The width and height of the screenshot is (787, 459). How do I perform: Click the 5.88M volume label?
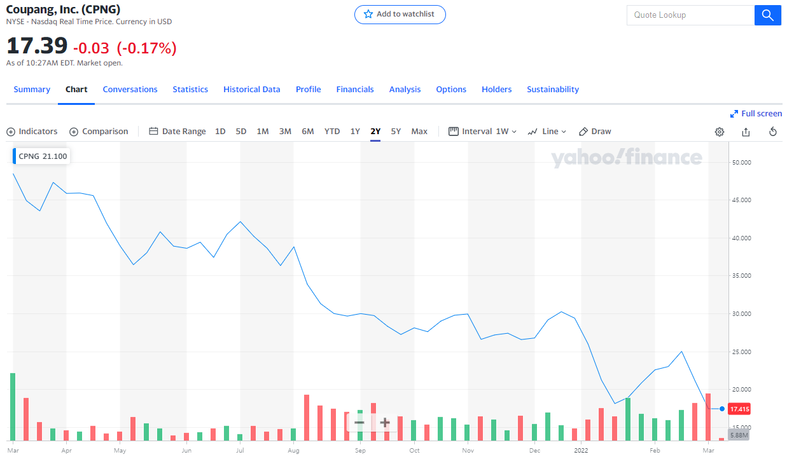(739, 435)
